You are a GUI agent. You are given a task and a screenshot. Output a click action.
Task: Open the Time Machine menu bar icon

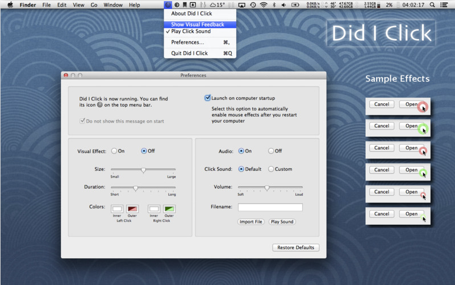point(253,5)
